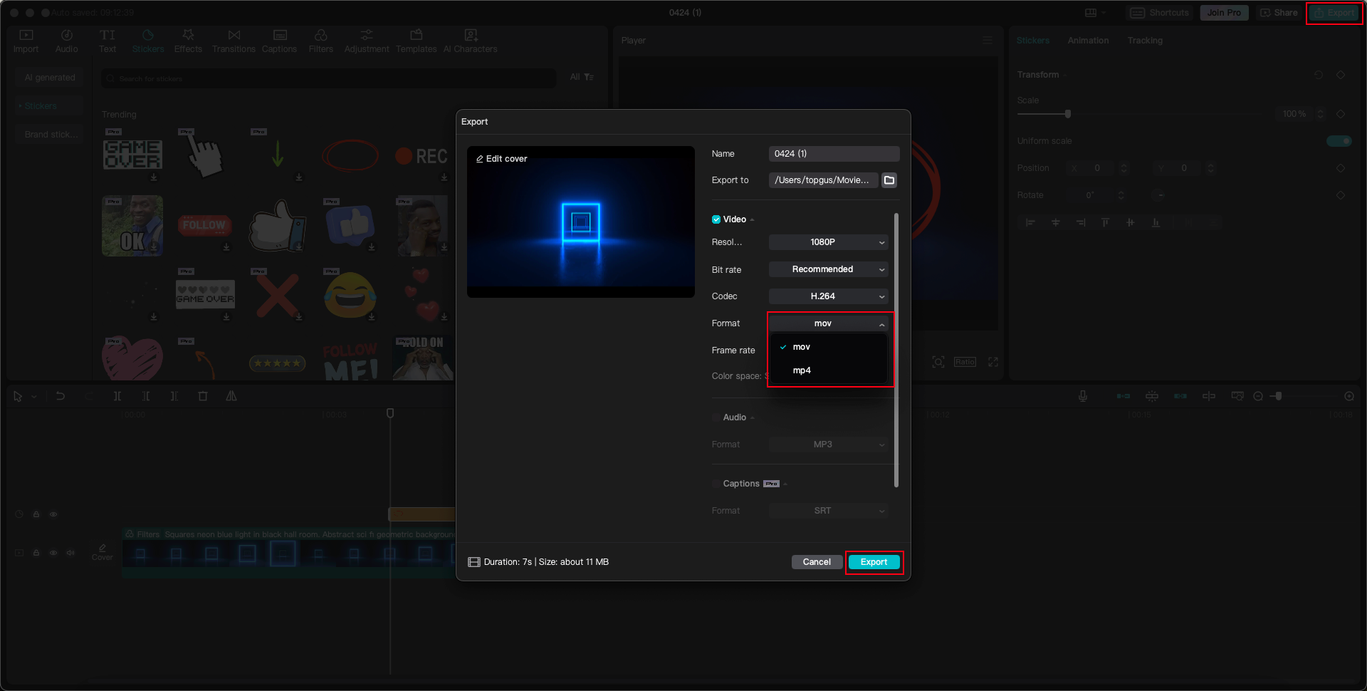Select mp4 from the Format list
The image size is (1367, 691).
point(829,370)
